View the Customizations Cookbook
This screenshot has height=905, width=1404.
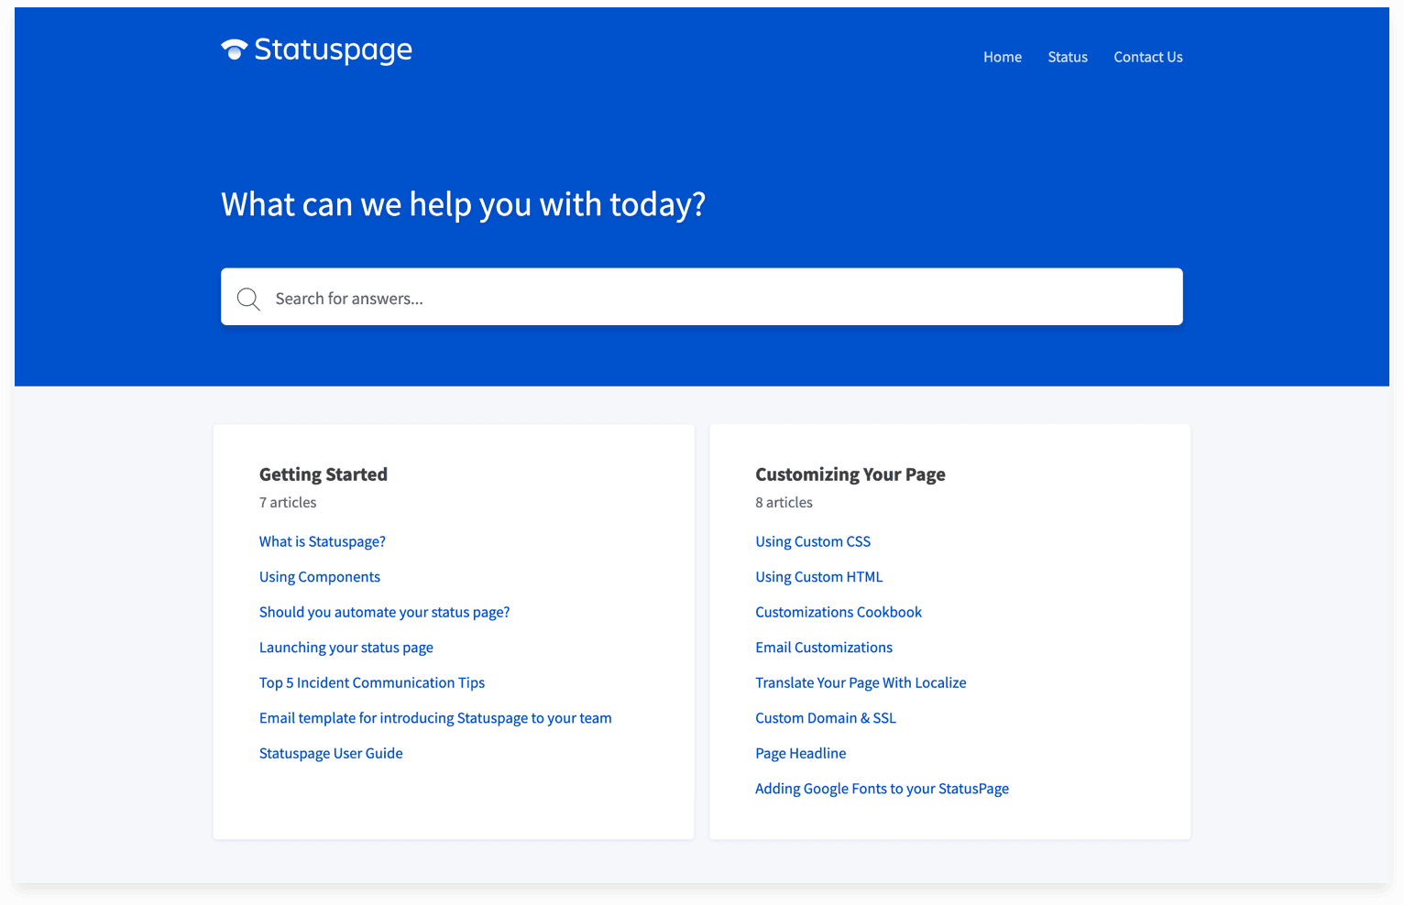click(x=838, y=612)
